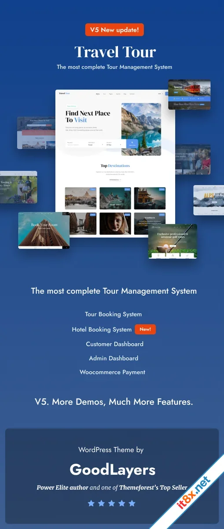Click the Tour Booking System text
The image size is (224, 529).
113,314
